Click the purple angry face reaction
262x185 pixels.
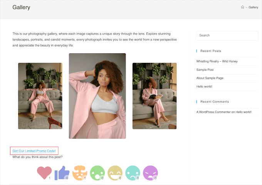[150, 173]
